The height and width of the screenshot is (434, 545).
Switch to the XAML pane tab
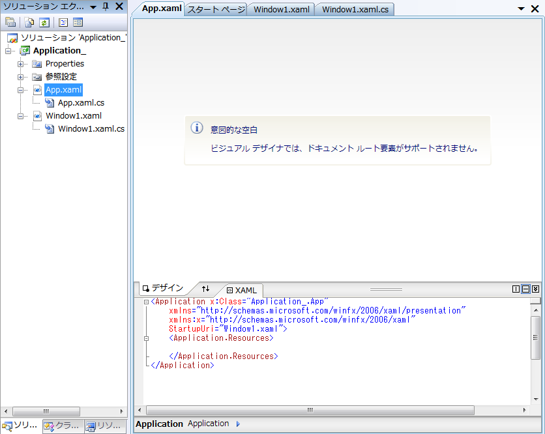(x=242, y=290)
